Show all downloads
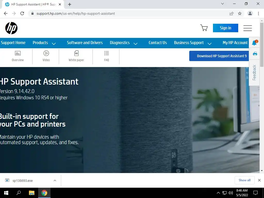The height and width of the screenshot is (198, 264). 244,180
